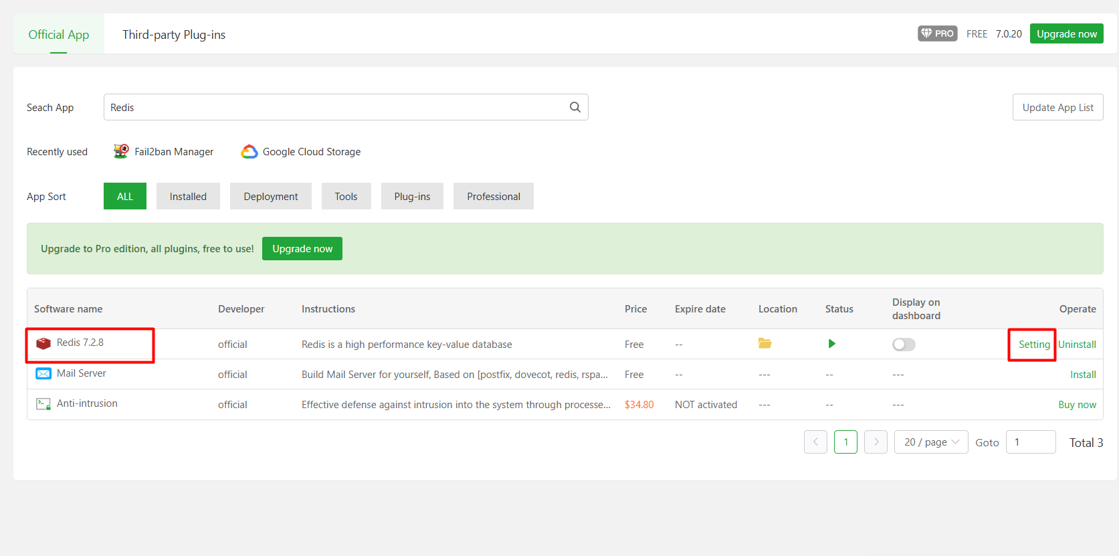Filter apps by Plug-ins
This screenshot has height=556, width=1119.
412,196
